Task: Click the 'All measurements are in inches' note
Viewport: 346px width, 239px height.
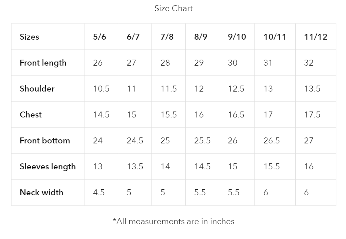Action: tap(173, 222)
